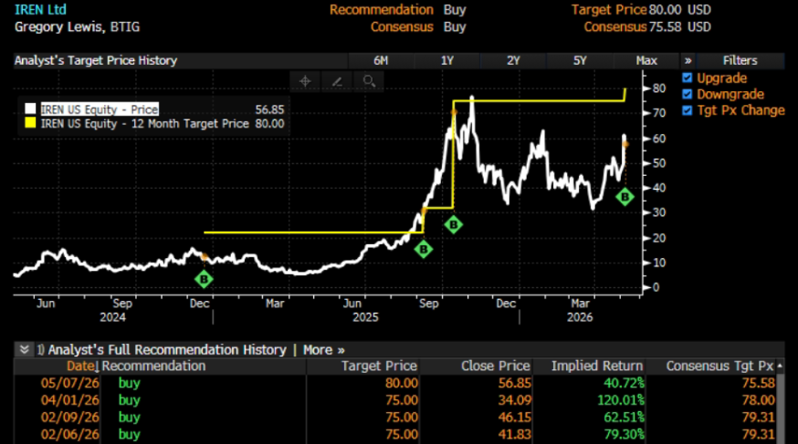
Task: Click the Recommendation column header
Action: (153, 367)
